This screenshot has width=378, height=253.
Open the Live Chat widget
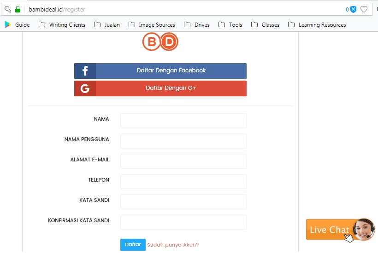(x=340, y=229)
